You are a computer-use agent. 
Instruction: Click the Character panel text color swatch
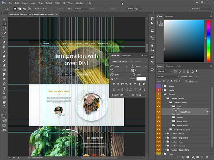141,79
